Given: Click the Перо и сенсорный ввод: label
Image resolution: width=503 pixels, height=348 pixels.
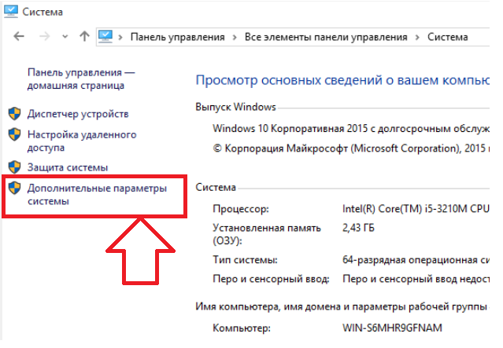Looking at the screenshot, I should [x=271, y=279].
